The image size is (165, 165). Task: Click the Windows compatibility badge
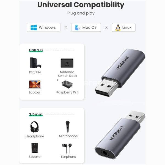tap(44, 28)
